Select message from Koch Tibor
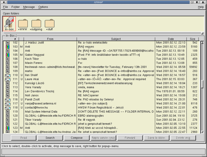207x157 pixels. 32,59
